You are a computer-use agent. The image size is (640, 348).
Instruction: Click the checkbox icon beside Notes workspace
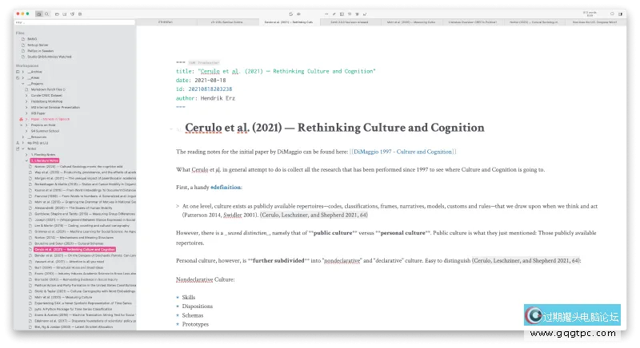tap(18, 149)
